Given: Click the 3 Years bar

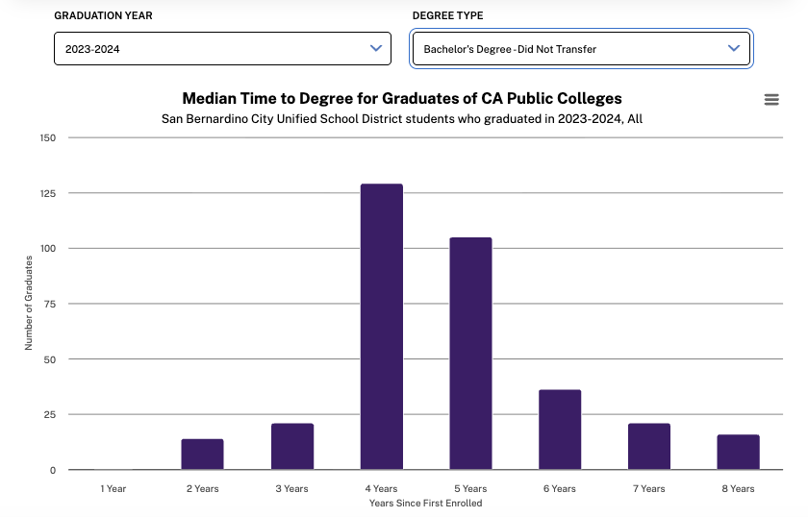Looking at the screenshot, I should (x=292, y=447).
